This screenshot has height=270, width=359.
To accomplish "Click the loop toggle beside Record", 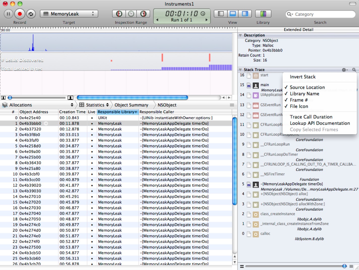I will coord(31,14).
